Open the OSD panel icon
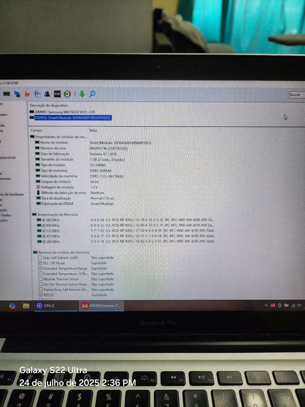The image size is (305, 407). (57, 94)
